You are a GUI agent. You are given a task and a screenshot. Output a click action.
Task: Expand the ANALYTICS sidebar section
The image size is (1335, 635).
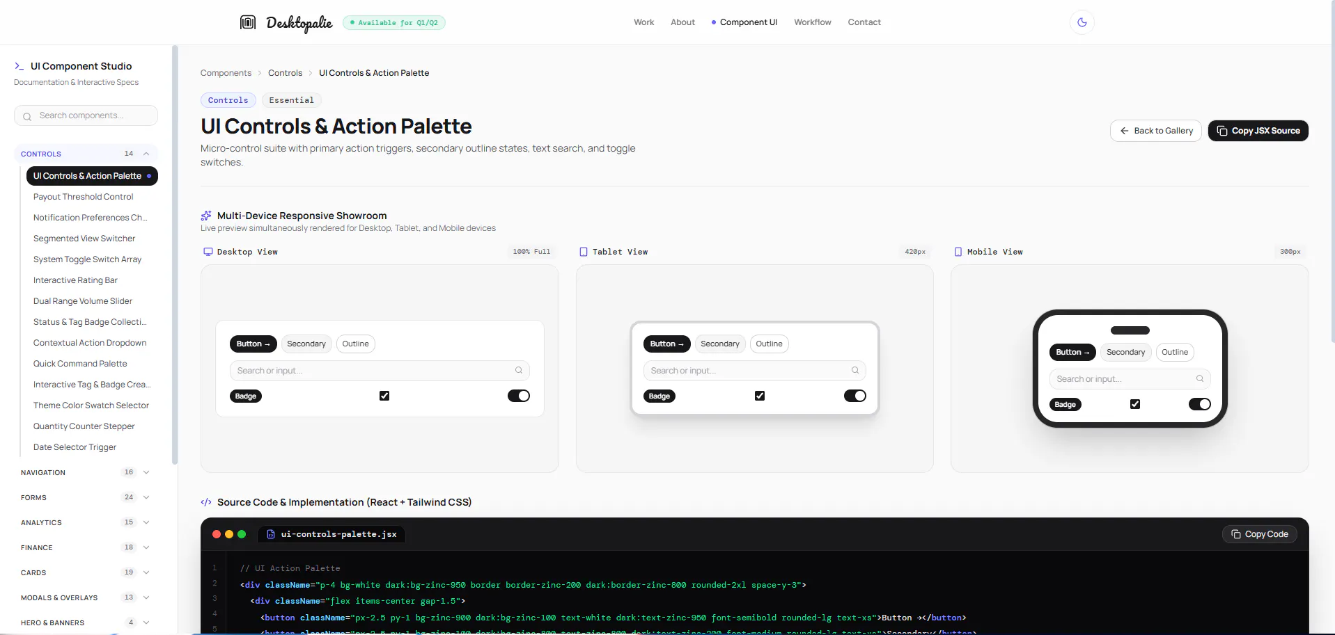click(x=86, y=522)
